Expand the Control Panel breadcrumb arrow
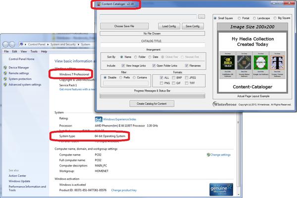This screenshot has width=297, height=198. click(48, 44)
